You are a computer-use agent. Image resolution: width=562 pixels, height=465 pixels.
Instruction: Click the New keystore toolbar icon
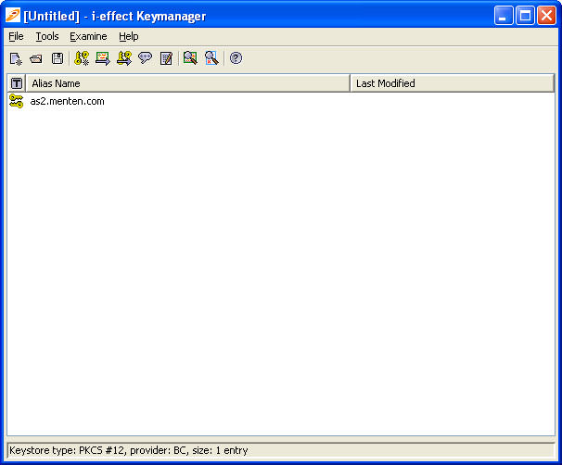[x=16, y=58]
